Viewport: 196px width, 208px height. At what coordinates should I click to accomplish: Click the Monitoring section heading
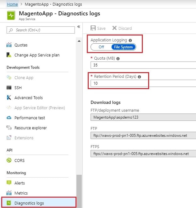pyautogui.click(x=16, y=173)
